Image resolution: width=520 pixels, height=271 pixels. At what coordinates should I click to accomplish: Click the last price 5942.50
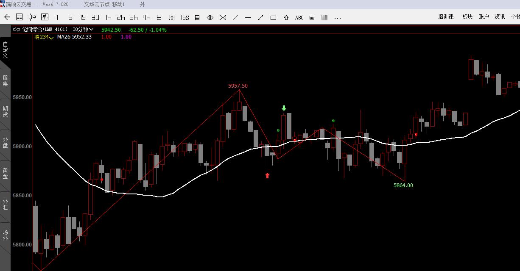[111, 30]
